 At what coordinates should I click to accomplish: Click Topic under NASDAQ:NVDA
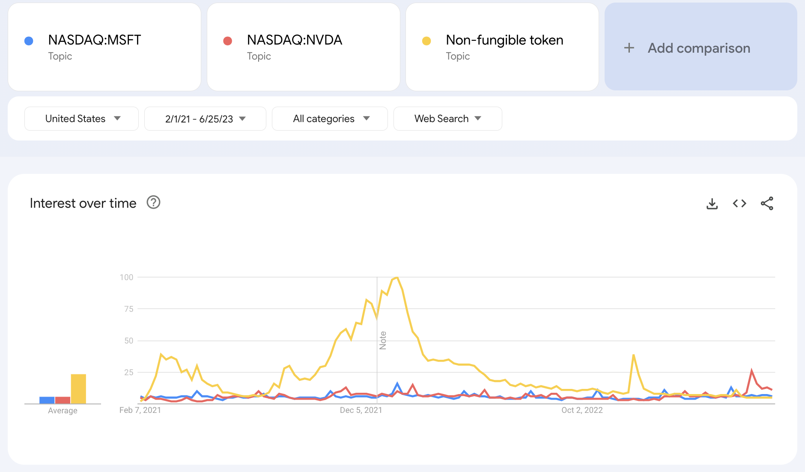[x=259, y=56]
